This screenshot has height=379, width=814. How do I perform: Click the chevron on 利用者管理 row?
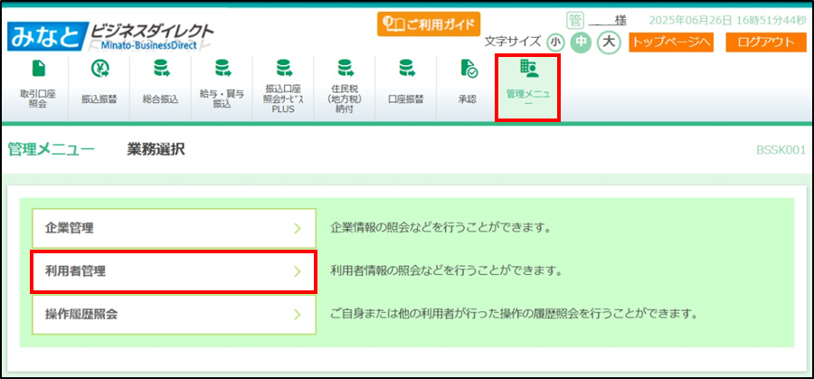click(298, 271)
